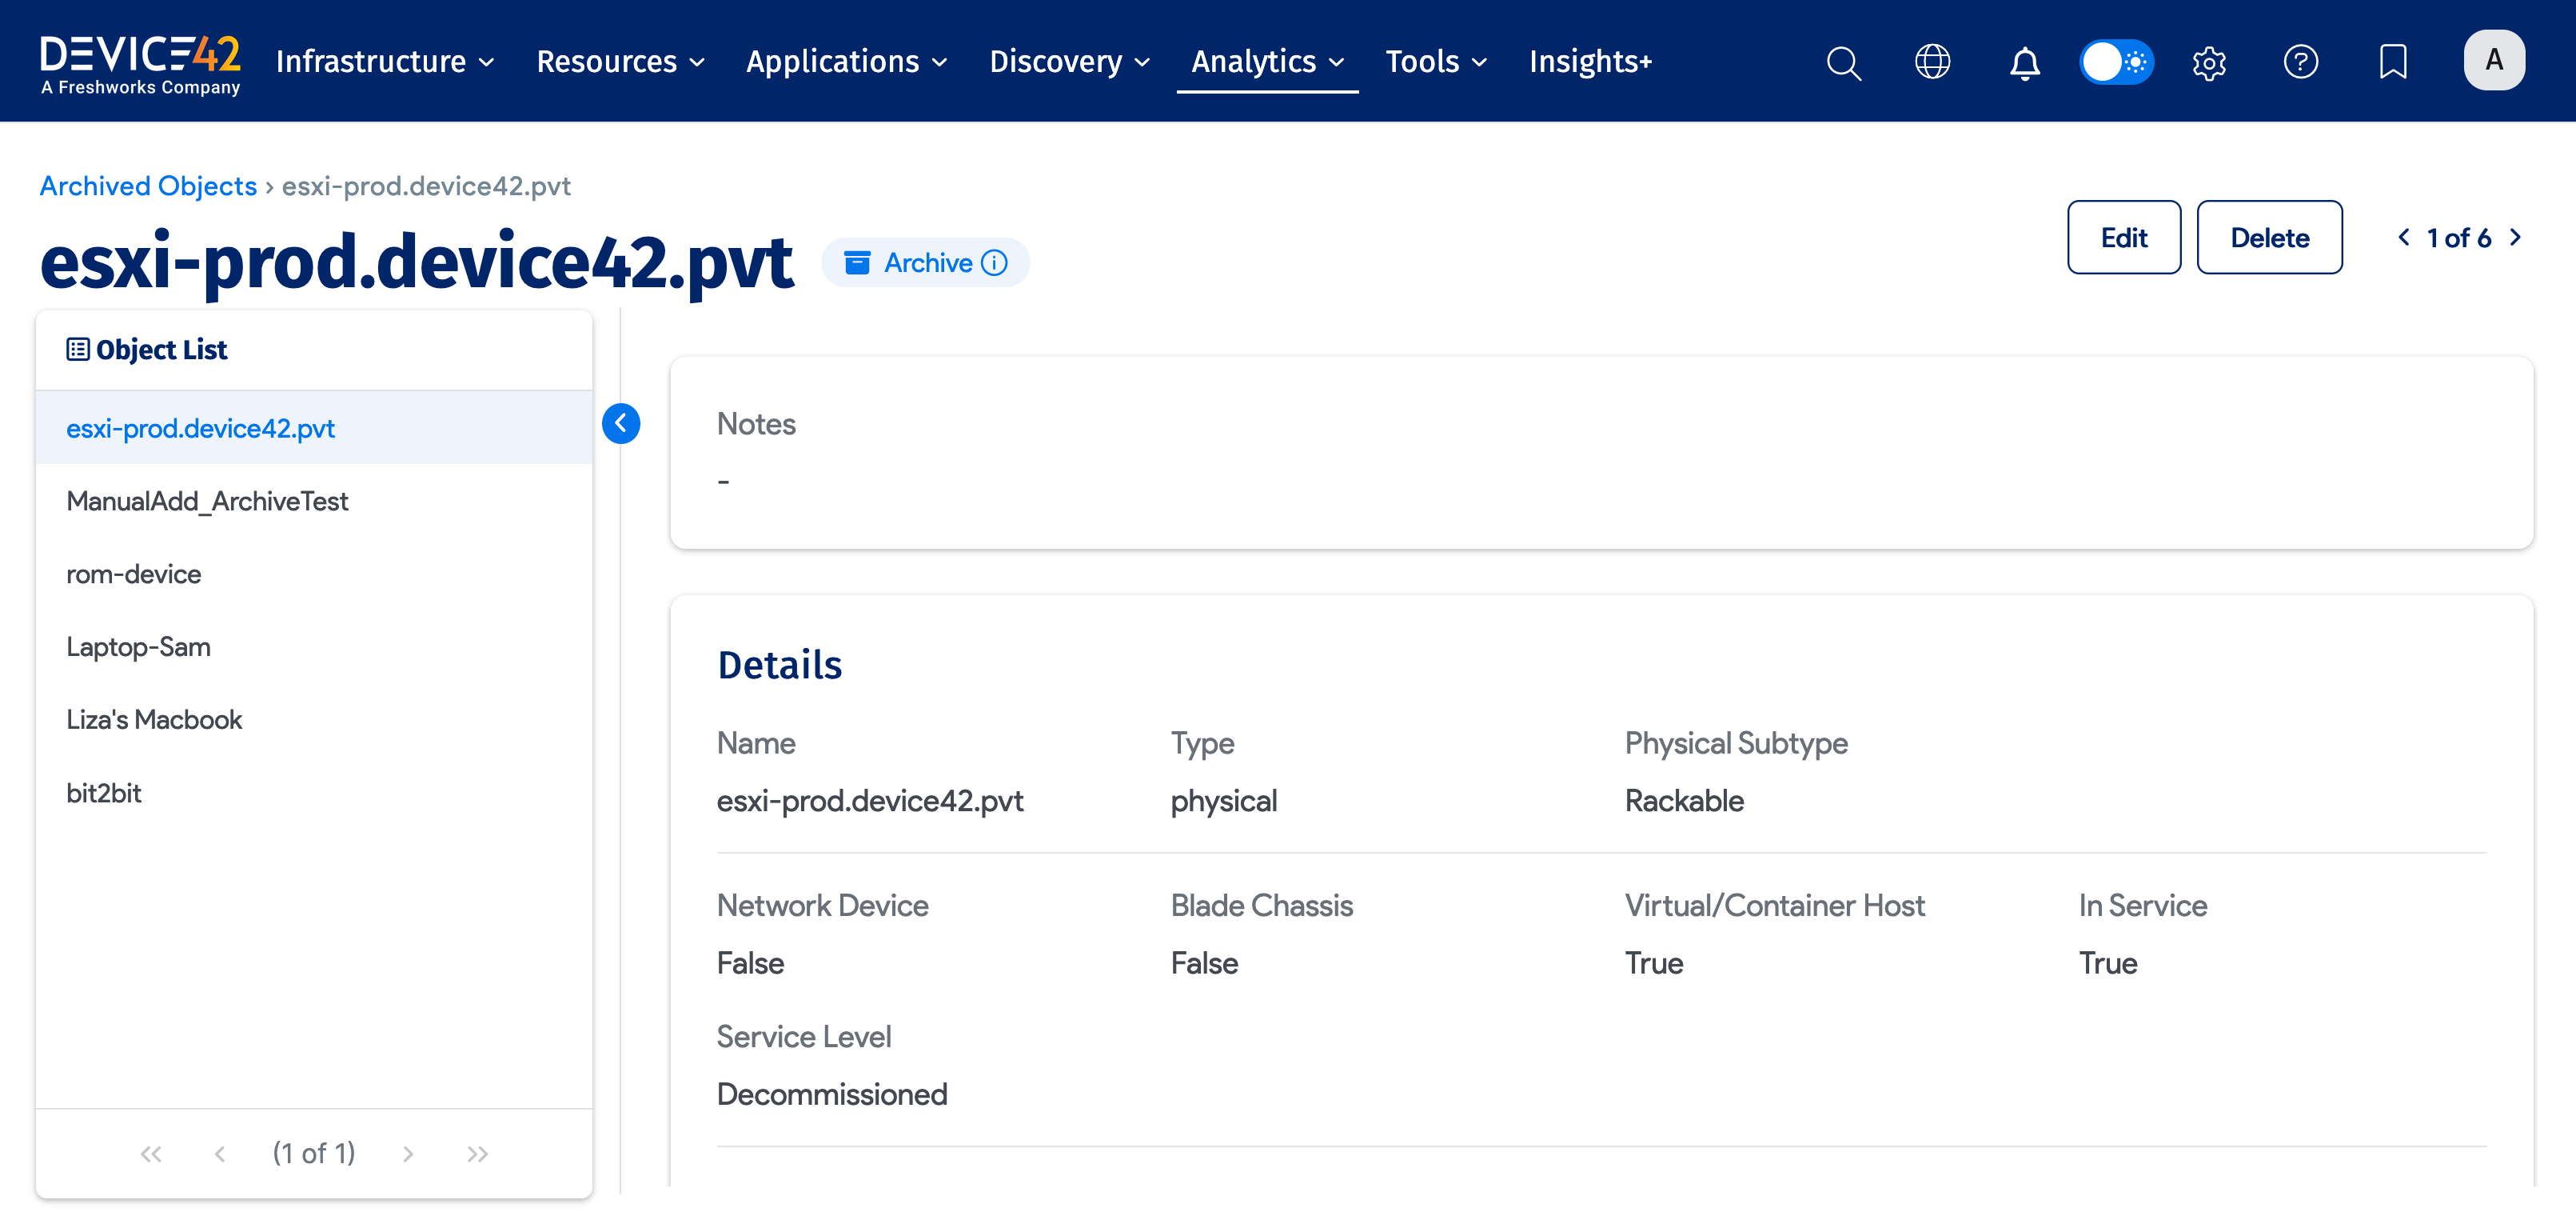Toggle dark mode switch

pyautogui.click(x=2116, y=61)
